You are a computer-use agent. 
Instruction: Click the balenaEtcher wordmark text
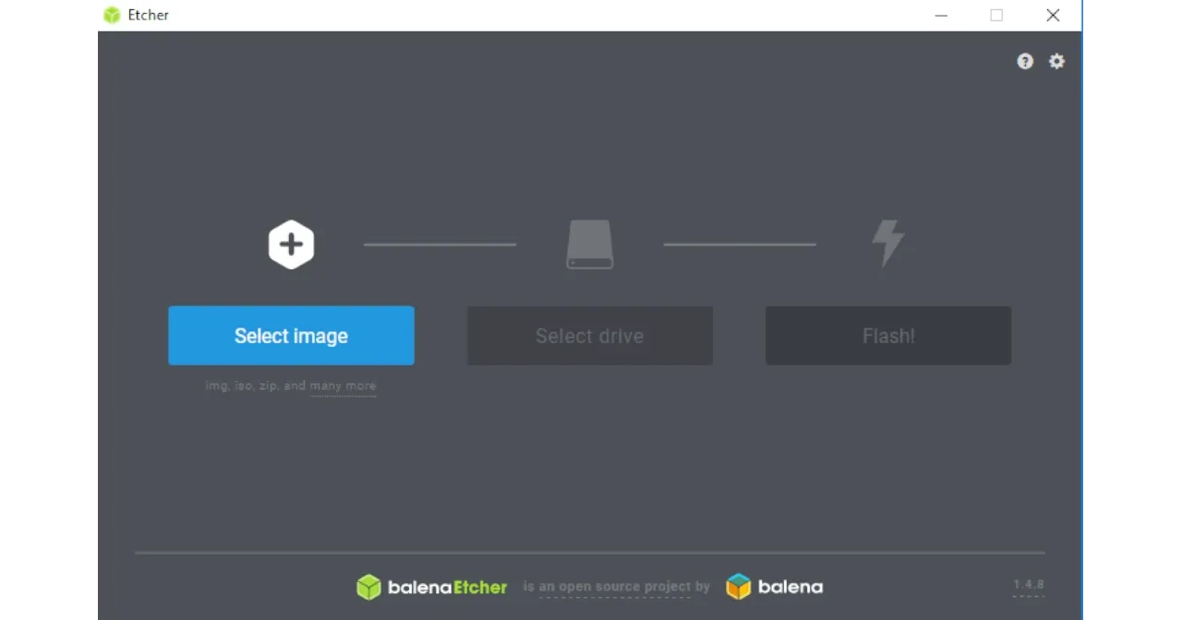click(x=447, y=587)
